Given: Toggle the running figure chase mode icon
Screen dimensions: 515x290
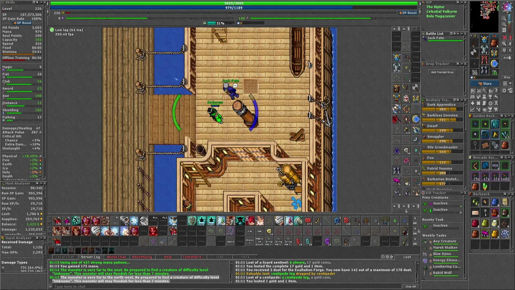Looking at the screenshot, I should (510, 43).
